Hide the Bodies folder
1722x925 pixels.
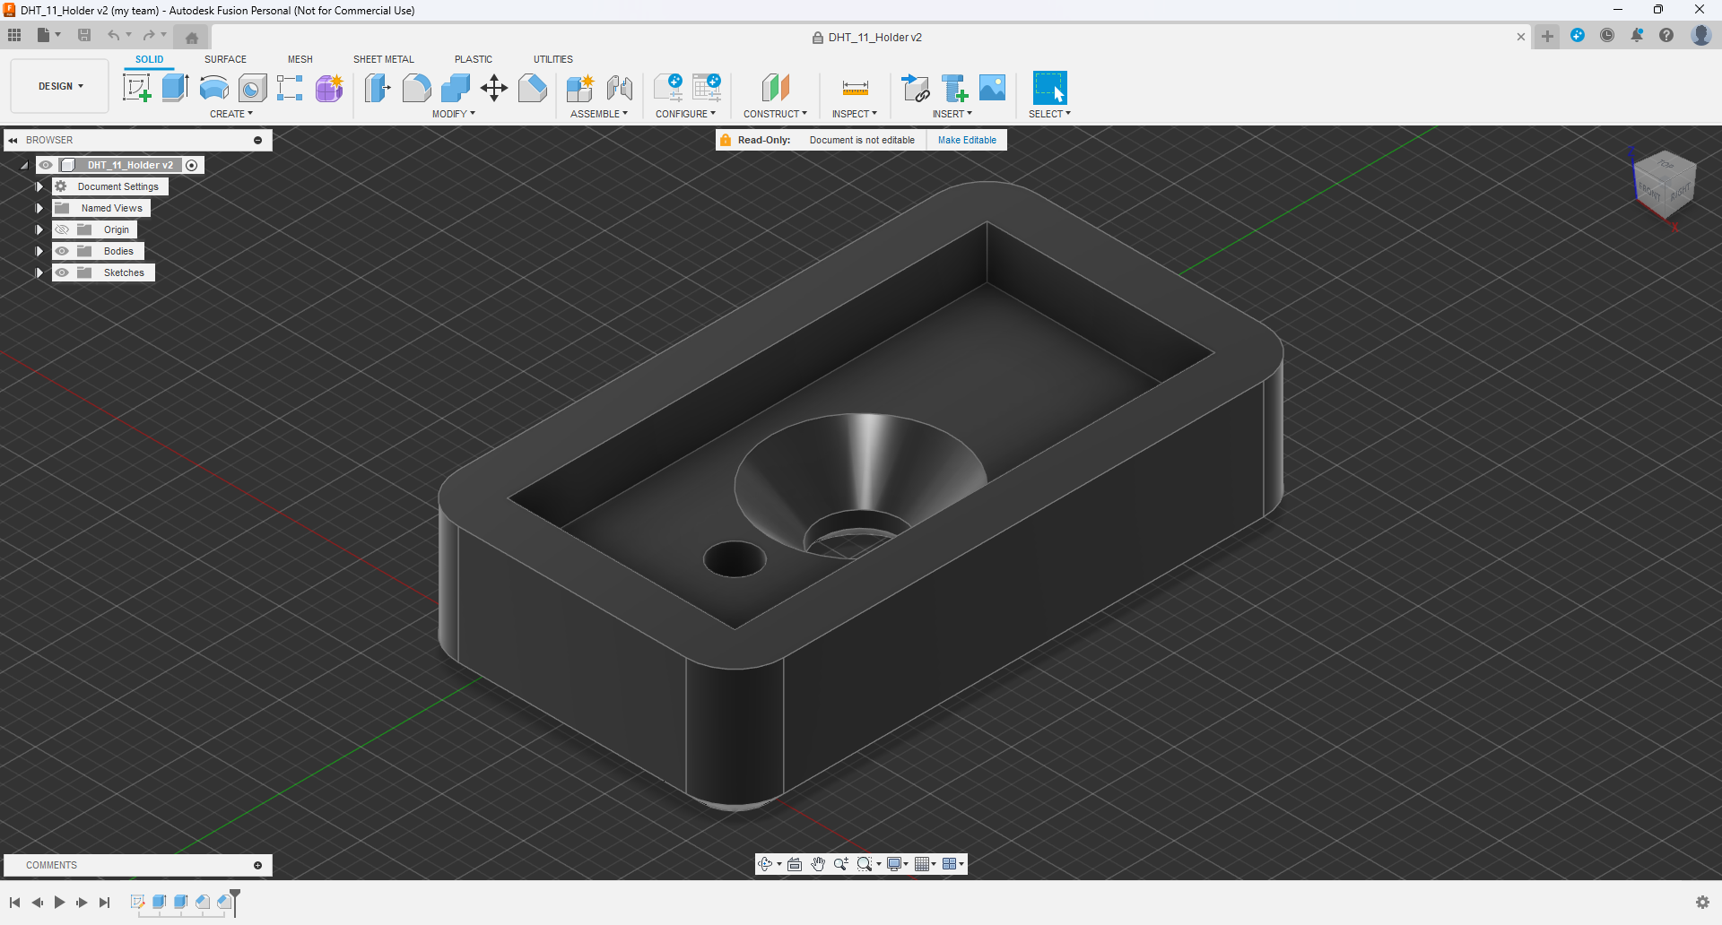pos(62,251)
